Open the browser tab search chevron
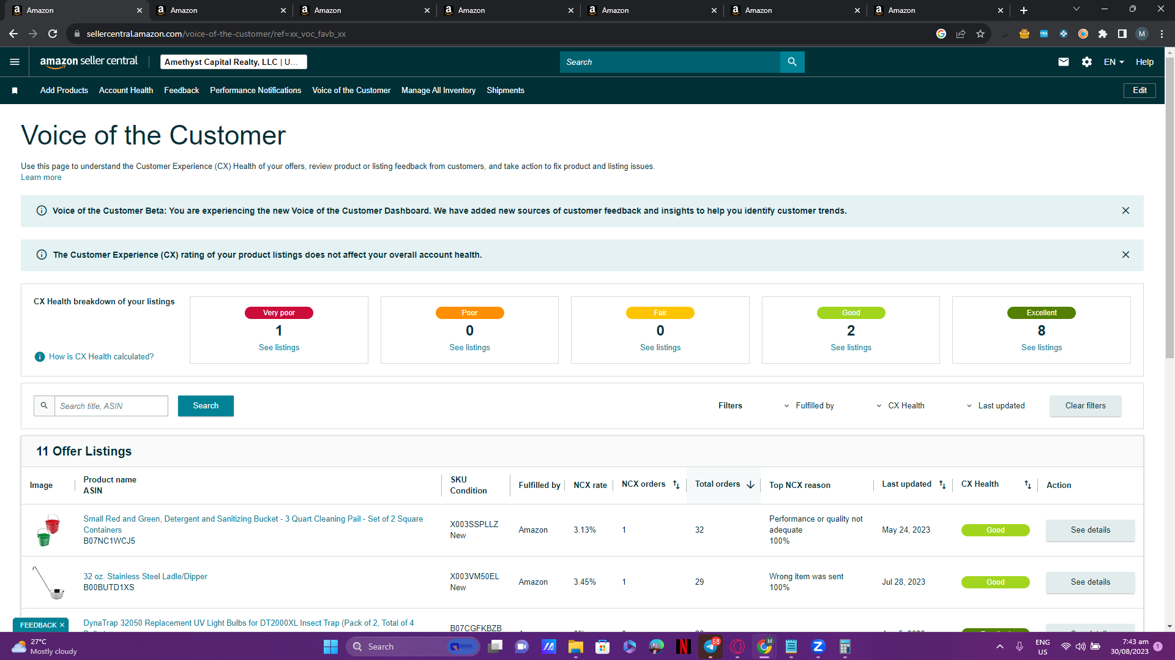The width and height of the screenshot is (1175, 660). click(x=1076, y=9)
